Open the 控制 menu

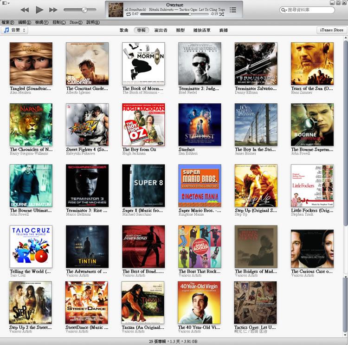(59, 22)
